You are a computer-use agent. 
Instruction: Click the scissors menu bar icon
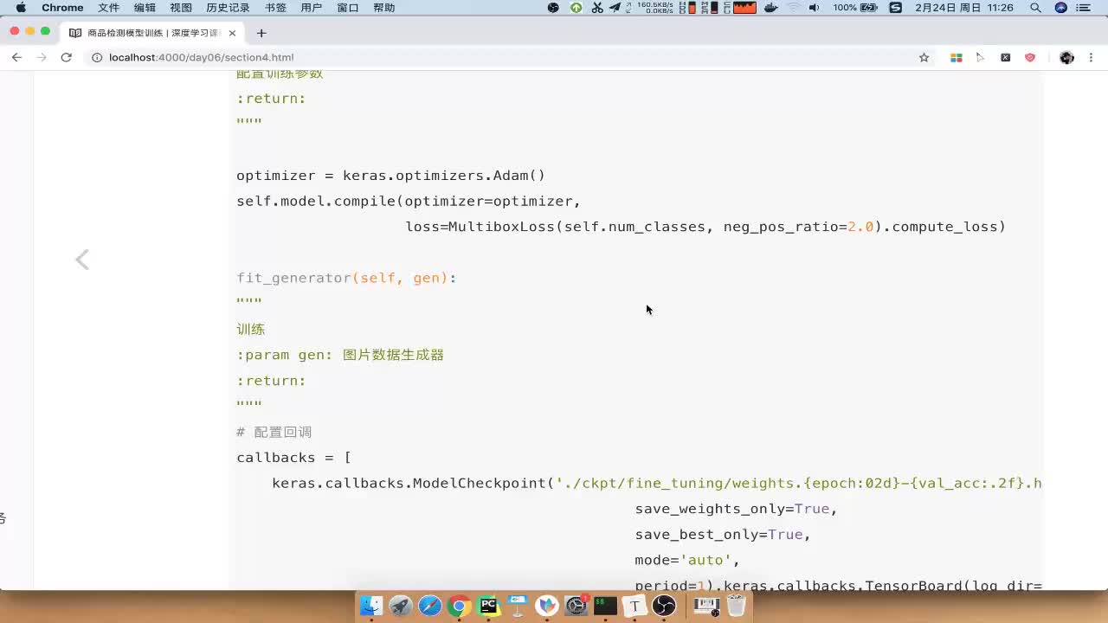[597, 8]
